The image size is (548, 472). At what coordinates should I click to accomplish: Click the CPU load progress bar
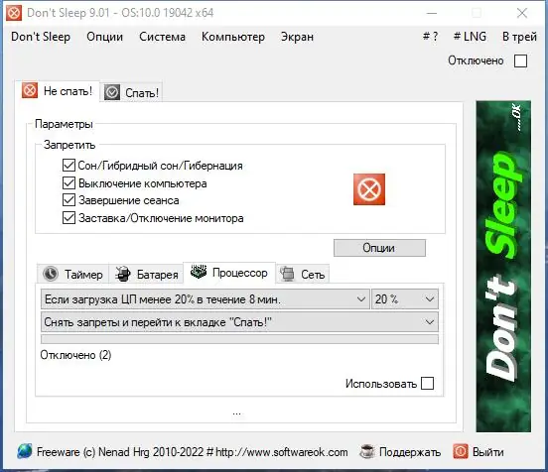[x=239, y=339]
